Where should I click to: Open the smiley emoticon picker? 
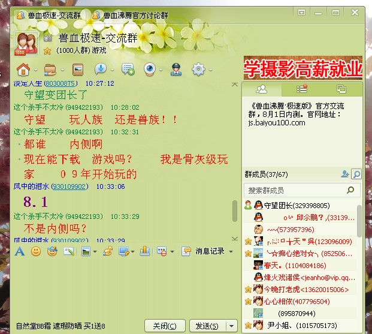(x=36, y=251)
